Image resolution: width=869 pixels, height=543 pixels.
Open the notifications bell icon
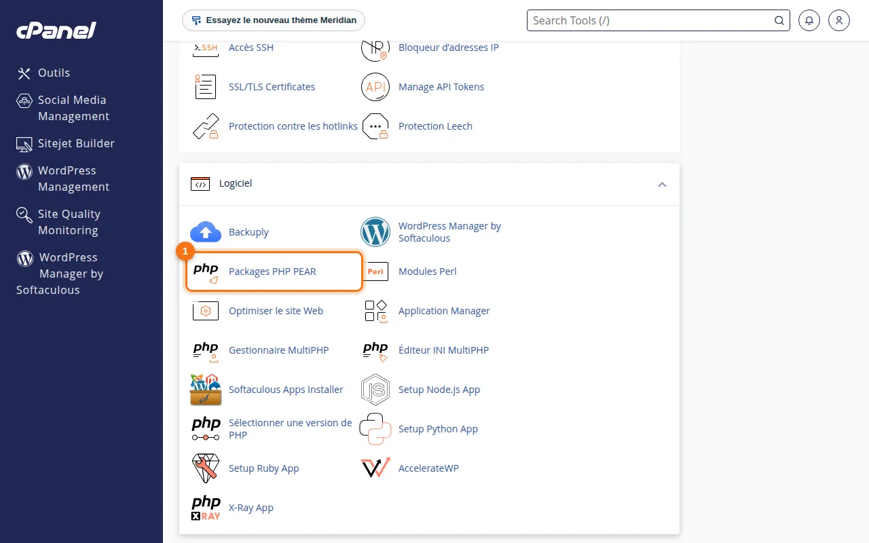(x=809, y=20)
